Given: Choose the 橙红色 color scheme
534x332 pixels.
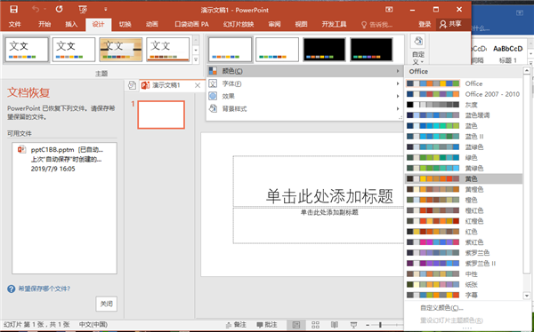Looking at the screenshot, I should pos(464,210).
